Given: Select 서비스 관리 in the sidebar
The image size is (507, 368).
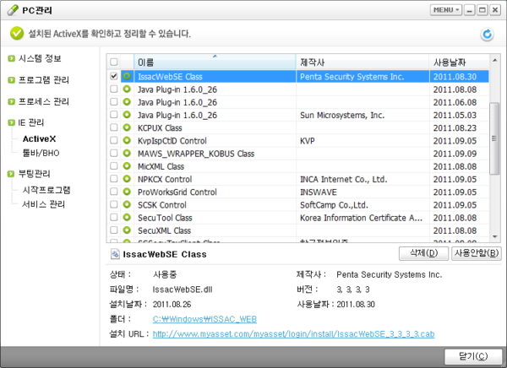Looking at the screenshot, I should (46, 204).
